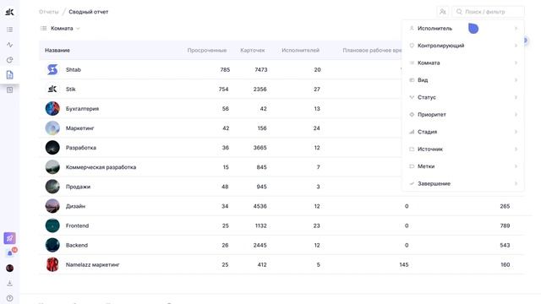Screen dimensions: 541x304
Task: Expand arrow on Метки menu row
Action: 516,166
